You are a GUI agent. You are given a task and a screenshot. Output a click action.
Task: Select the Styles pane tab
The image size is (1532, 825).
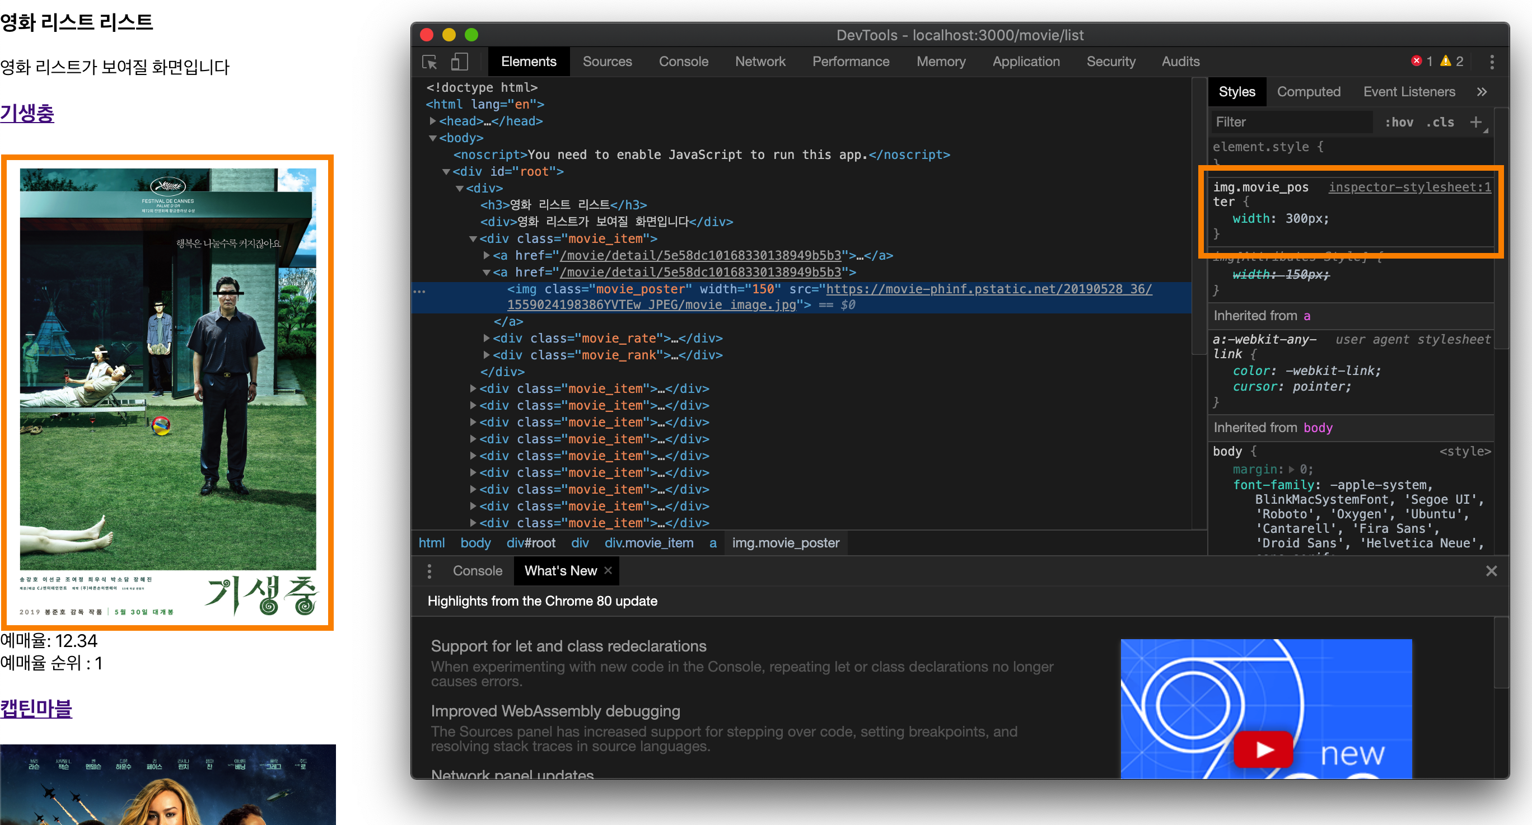(1237, 92)
